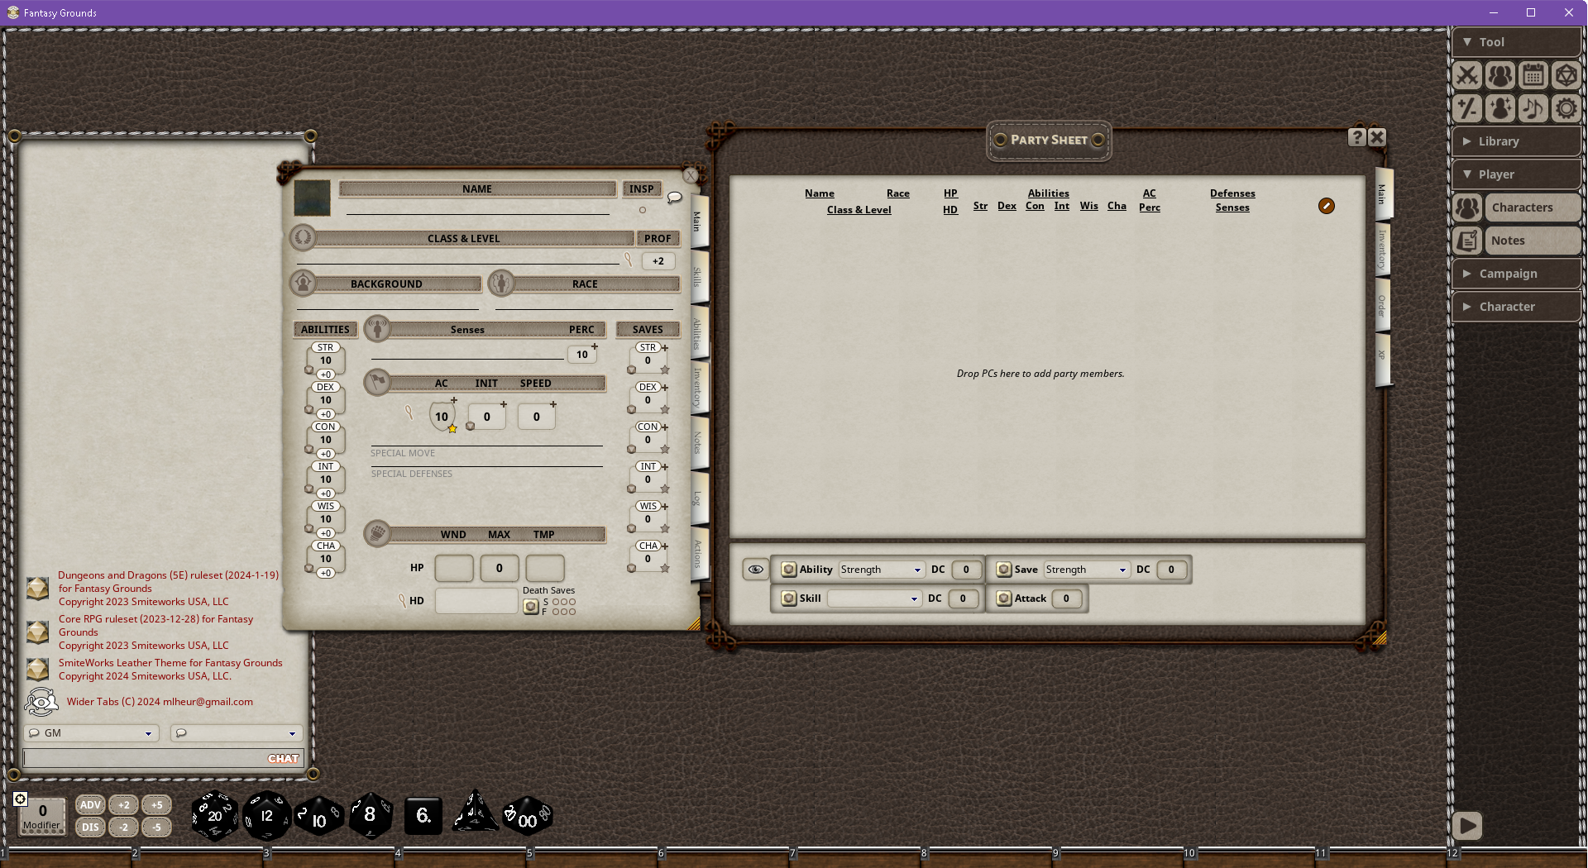The height and width of the screenshot is (868, 1588).
Task: Expand the Library sidebar section
Action: [x=1516, y=141]
